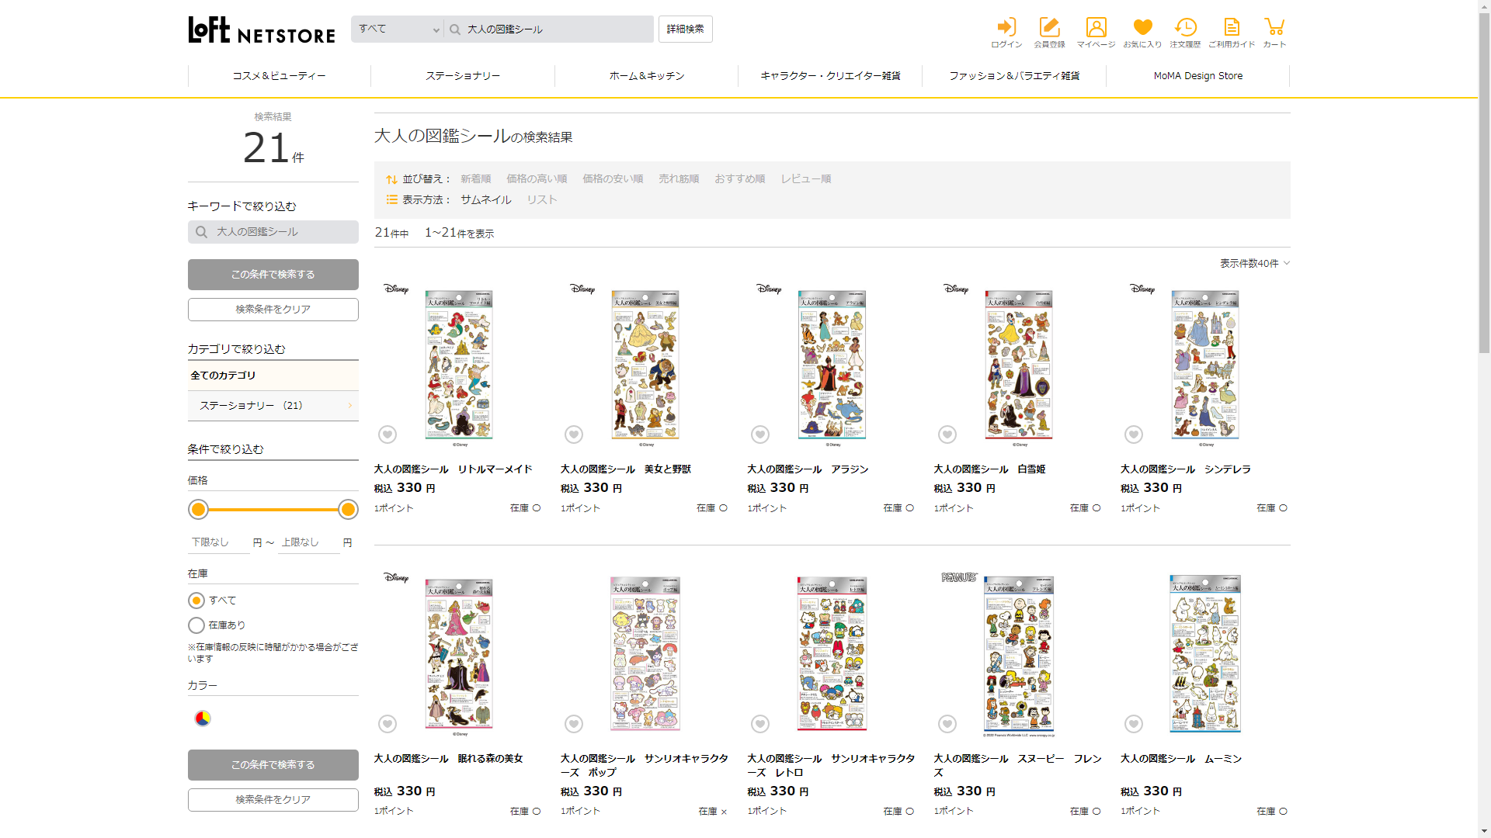Open the マイページ account icon
The image size is (1491, 838).
pyautogui.click(x=1096, y=33)
